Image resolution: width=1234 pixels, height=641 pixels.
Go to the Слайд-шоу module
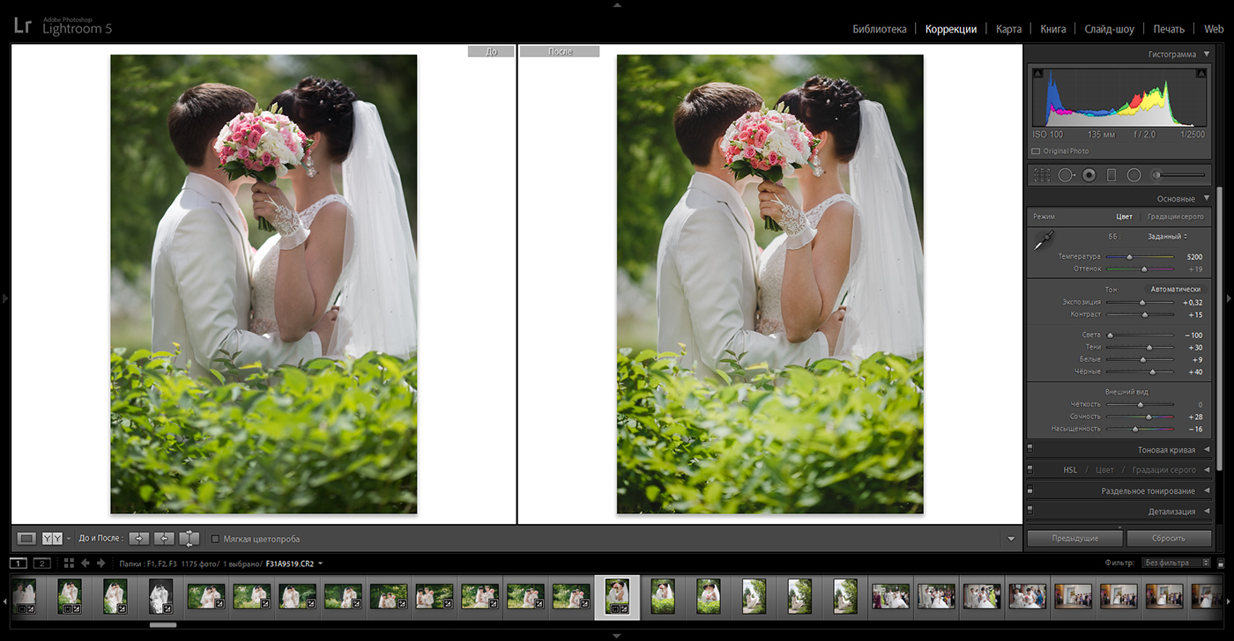tap(1109, 29)
